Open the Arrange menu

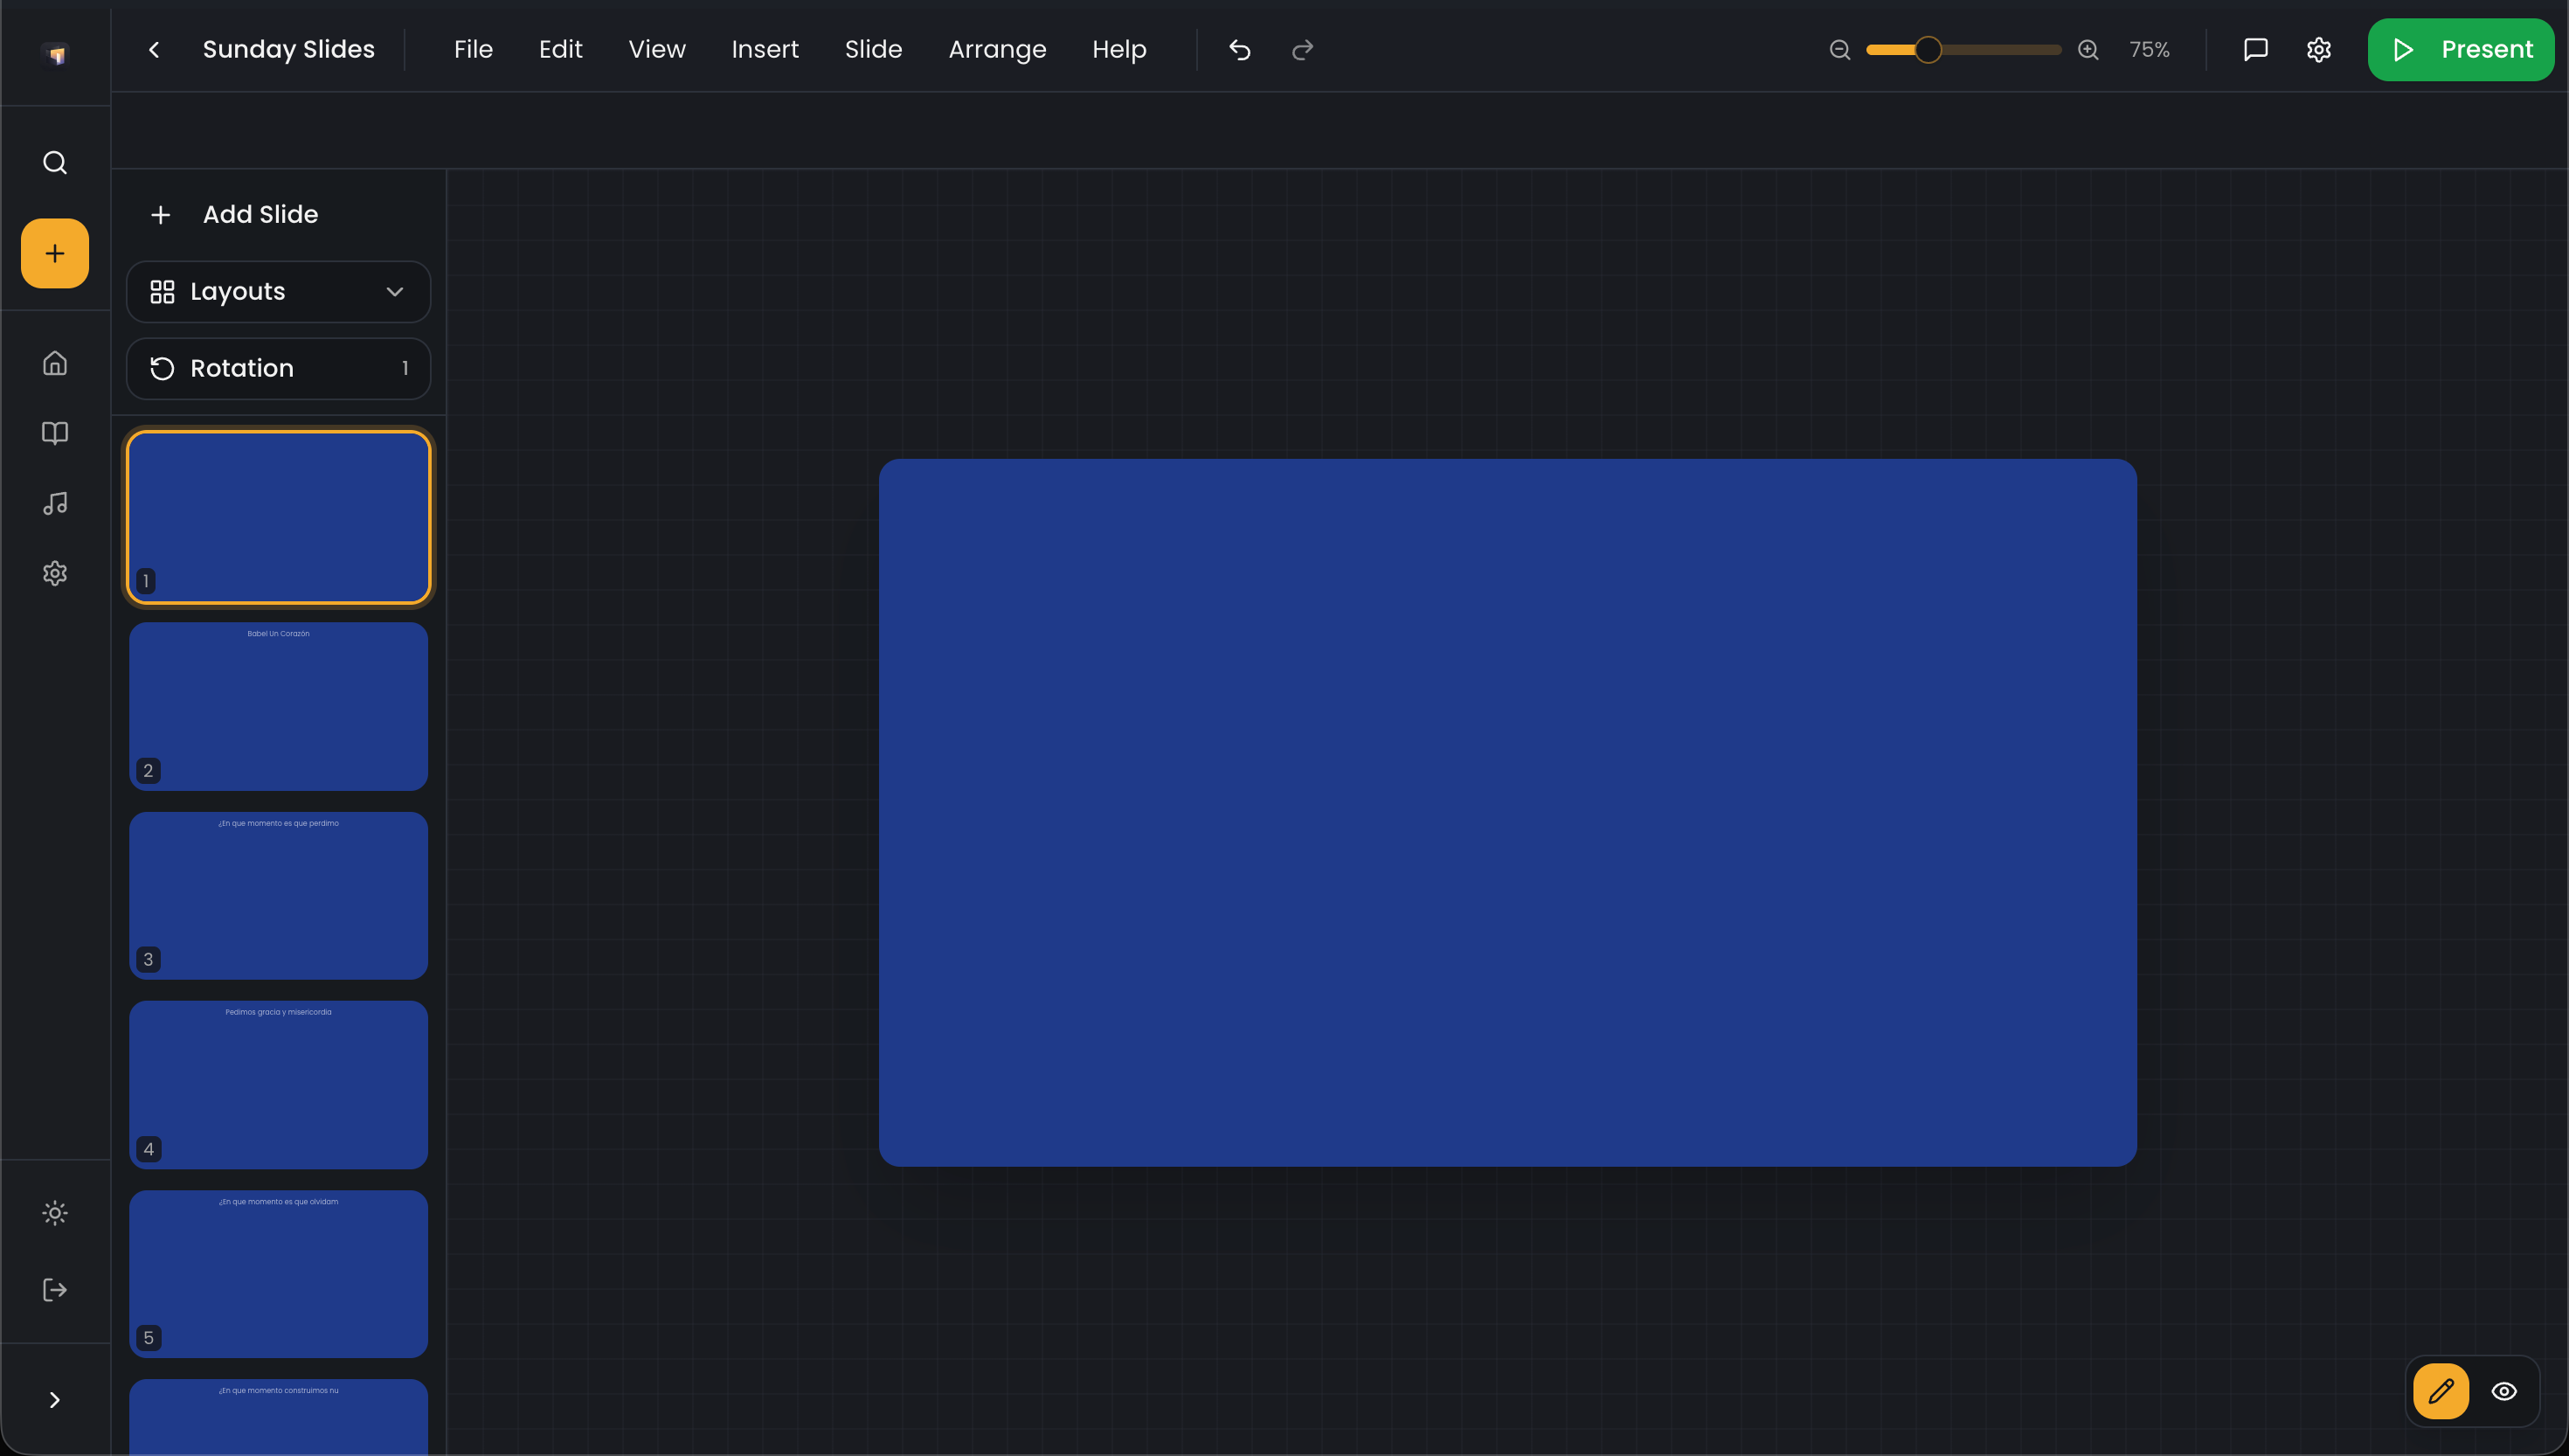pyautogui.click(x=997, y=50)
